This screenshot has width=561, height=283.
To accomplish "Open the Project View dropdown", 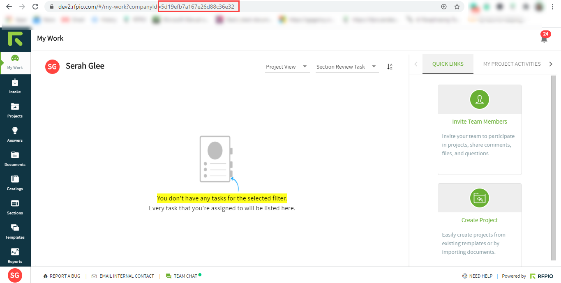I will (x=287, y=67).
